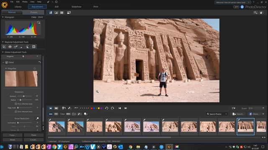The height and width of the screenshot is (150, 268).
Task: Show one photo view
Action: click(x=51, y=108)
